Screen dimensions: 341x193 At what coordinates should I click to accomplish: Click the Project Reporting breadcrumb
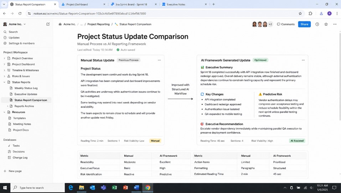(98, 24)
